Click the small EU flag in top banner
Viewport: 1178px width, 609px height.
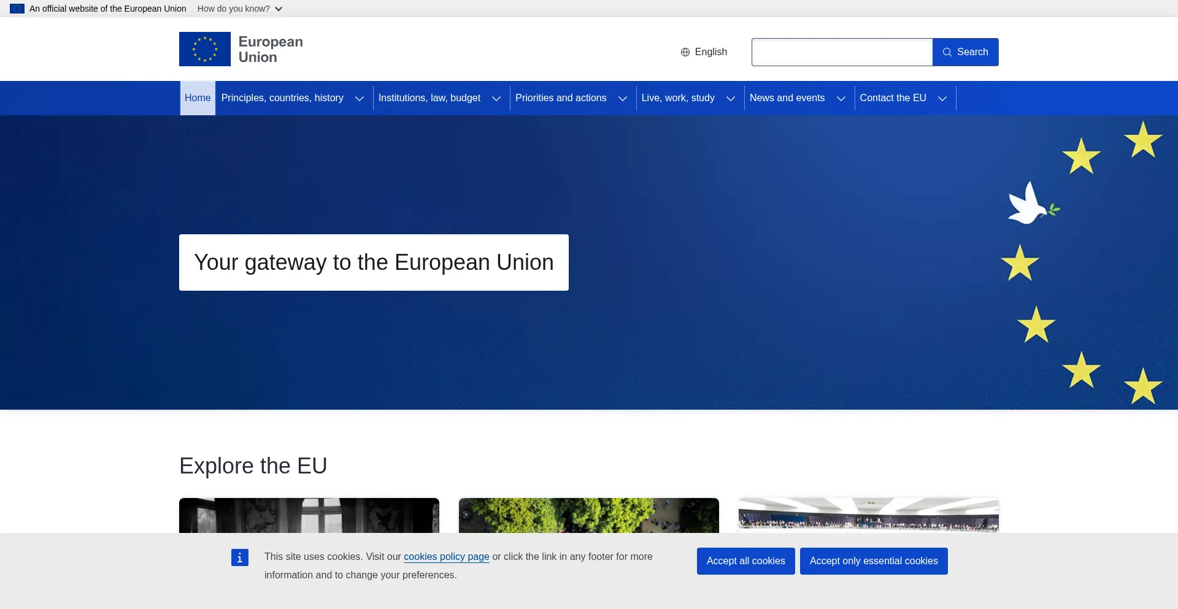coord(17,9)
